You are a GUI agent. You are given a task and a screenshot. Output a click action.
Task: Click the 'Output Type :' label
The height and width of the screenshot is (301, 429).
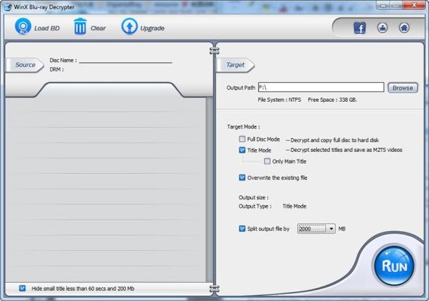click(x=255, y=207)
